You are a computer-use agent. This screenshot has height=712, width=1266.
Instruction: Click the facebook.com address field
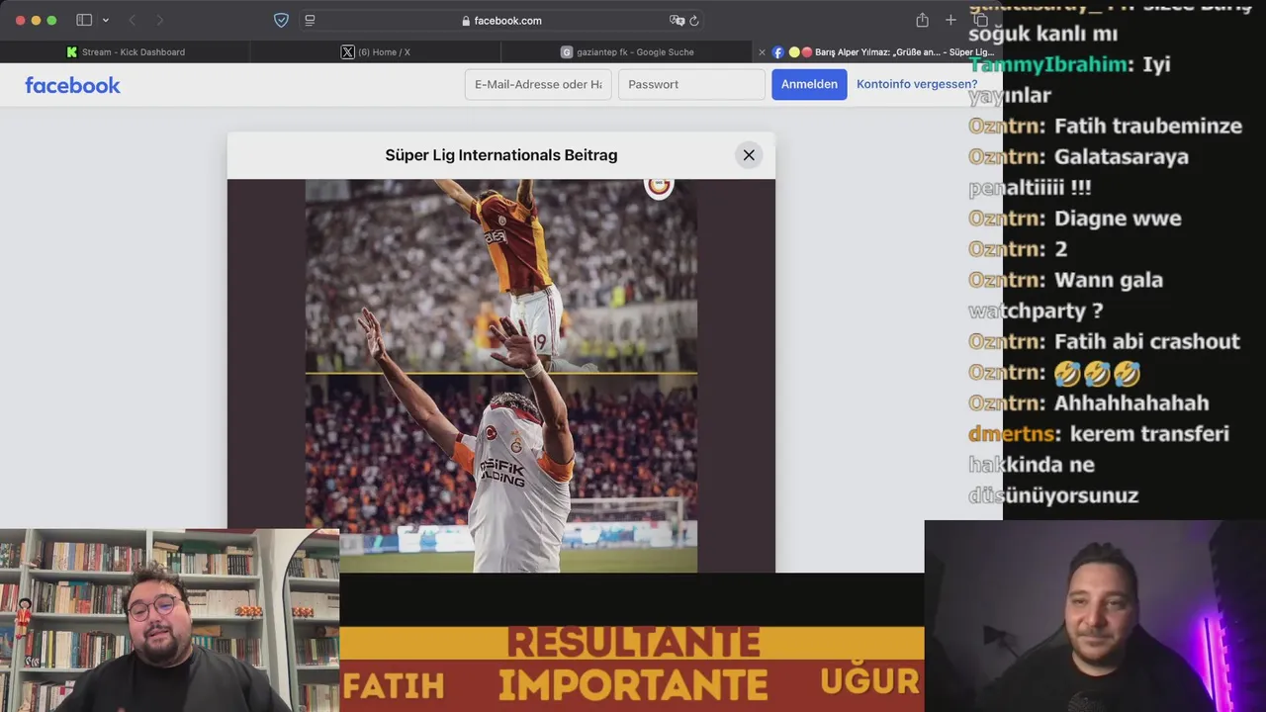point(502,20)
